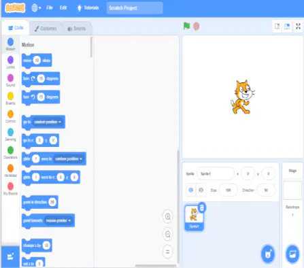The image size is (304, 268).
Task: Reset workspace zoom with equals icon
Action: tap(168, 252)
